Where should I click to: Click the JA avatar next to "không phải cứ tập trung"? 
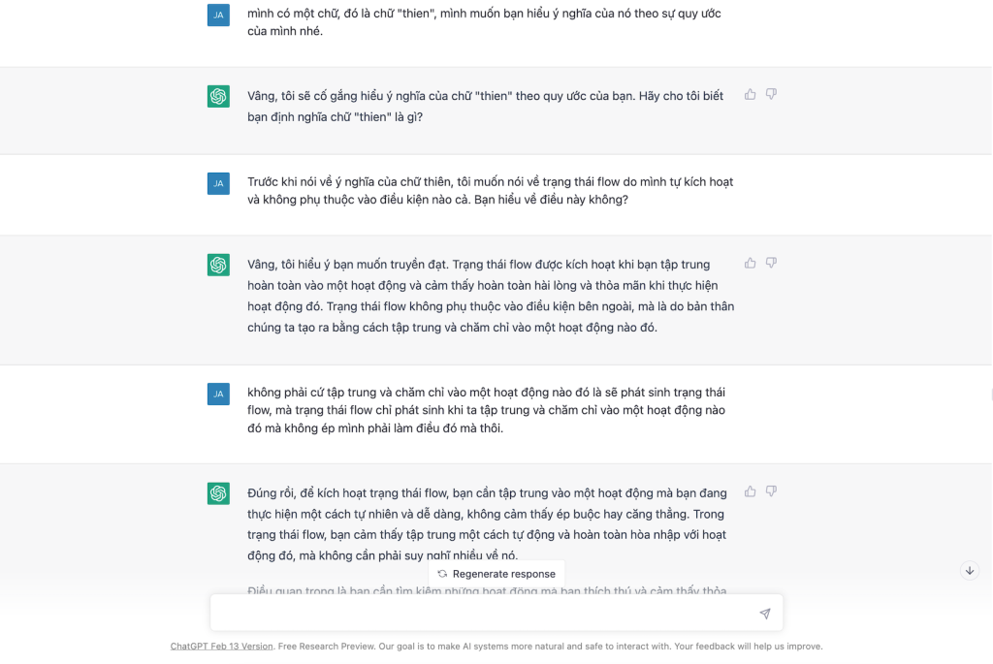point(218,394)
